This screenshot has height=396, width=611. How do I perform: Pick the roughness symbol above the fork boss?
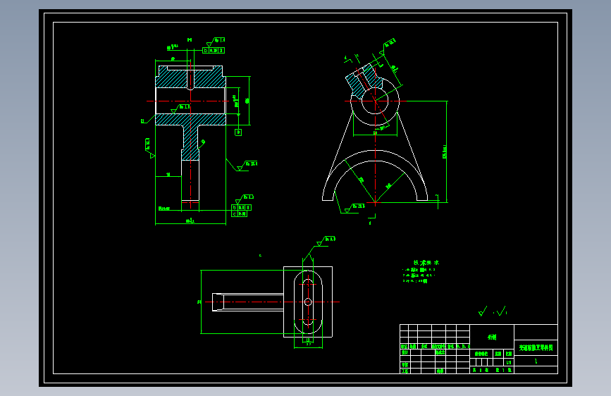388,46
